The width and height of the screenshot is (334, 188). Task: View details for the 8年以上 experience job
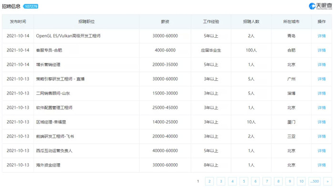[x=322, y=165]
